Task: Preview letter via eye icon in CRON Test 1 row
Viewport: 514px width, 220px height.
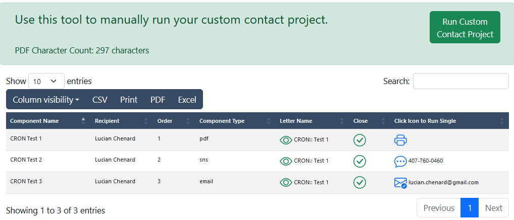Action: click(286, 140)
